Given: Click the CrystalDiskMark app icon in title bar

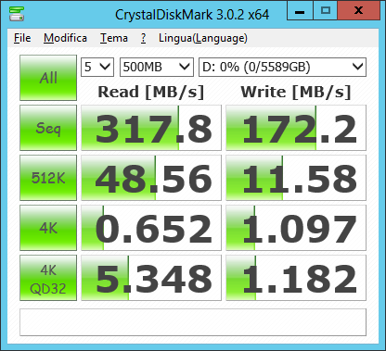Looking at the screenshot, I should coord(17,14).
